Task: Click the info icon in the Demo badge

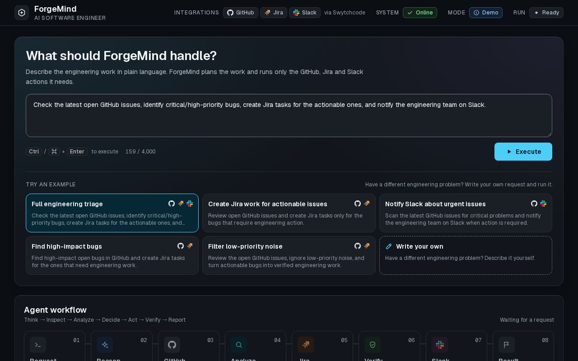Action: (x=476, y=13)
